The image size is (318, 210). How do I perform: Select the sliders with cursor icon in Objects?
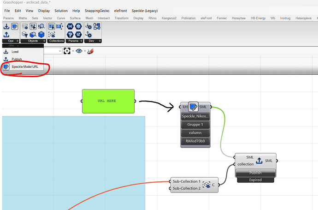[33, 26]
